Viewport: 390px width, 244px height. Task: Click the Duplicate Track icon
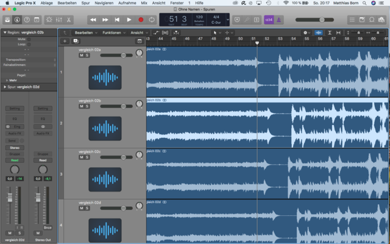coord(76,41)
